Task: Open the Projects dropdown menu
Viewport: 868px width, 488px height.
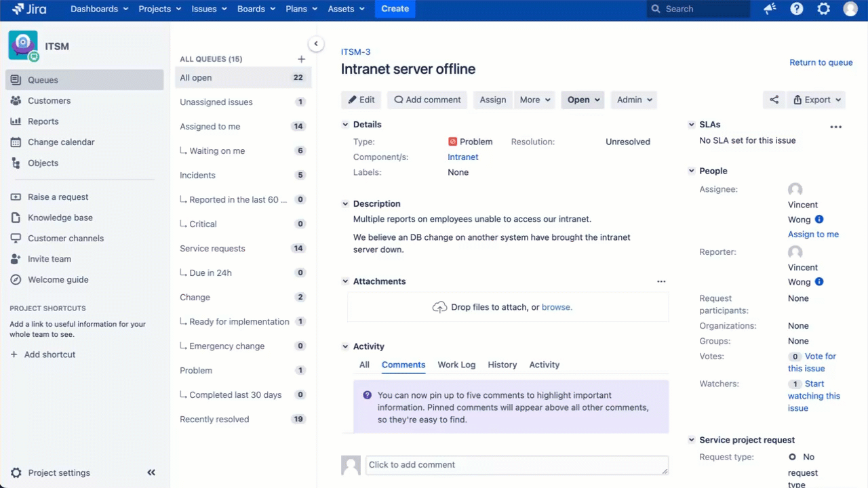Action: pyautogui.click(x=160, y=9)
